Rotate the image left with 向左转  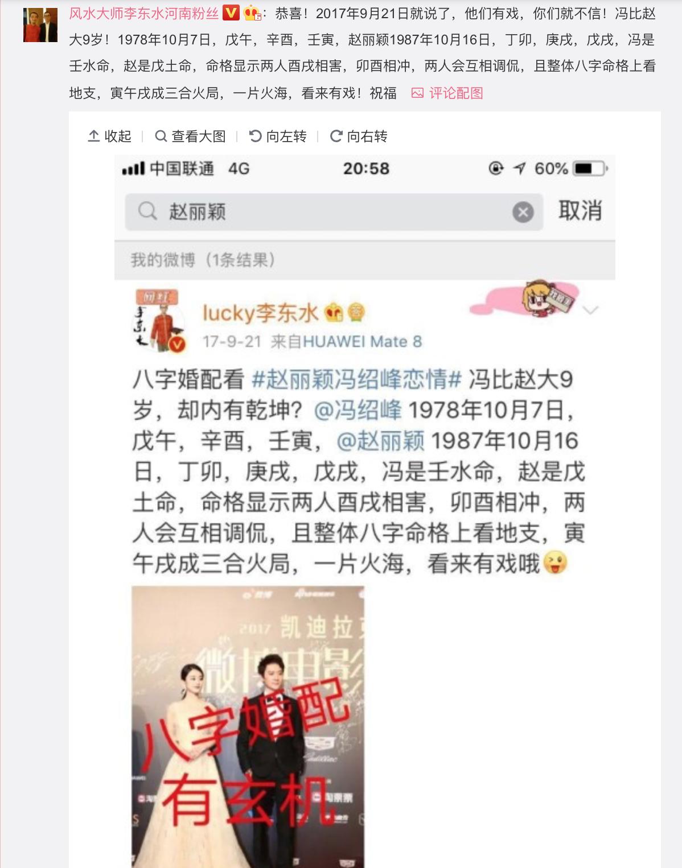coord(278,136)
